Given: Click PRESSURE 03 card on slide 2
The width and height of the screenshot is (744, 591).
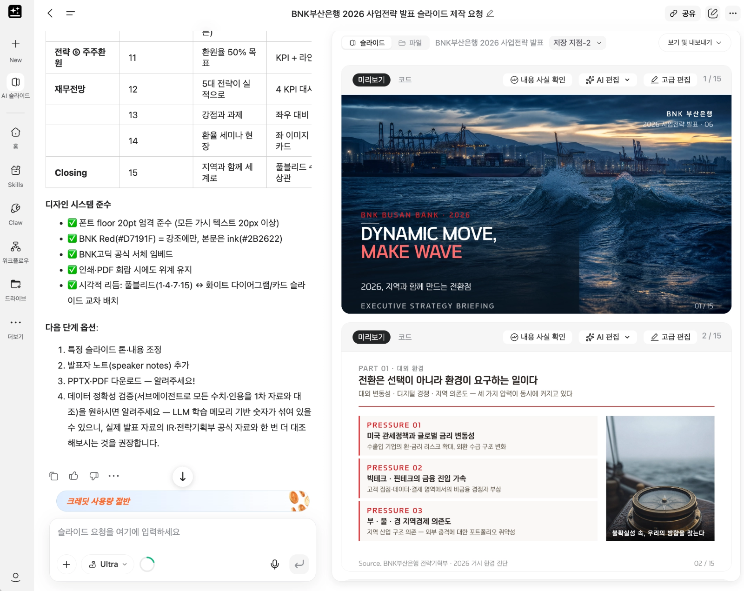Looking at the screenshot, I should (478, 521).
